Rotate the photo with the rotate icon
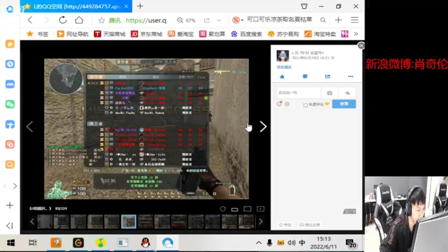Image resolution: width=448 pixels, height=252 pixels. [x=223, y=209]
